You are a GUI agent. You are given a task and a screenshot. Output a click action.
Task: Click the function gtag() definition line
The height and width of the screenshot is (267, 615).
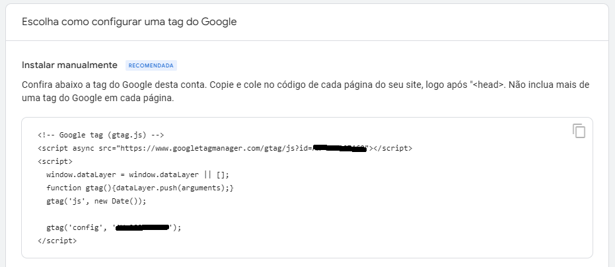click(140, 188)
